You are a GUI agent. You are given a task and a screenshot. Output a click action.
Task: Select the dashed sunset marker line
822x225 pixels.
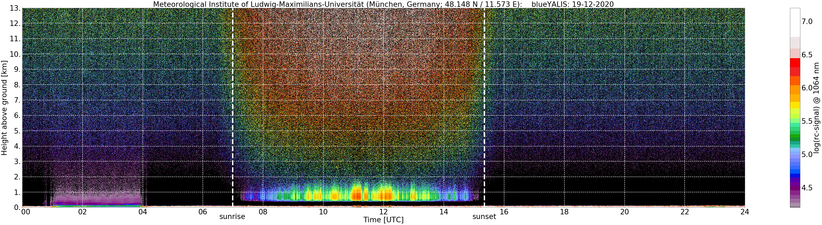[x=484, y=108]
